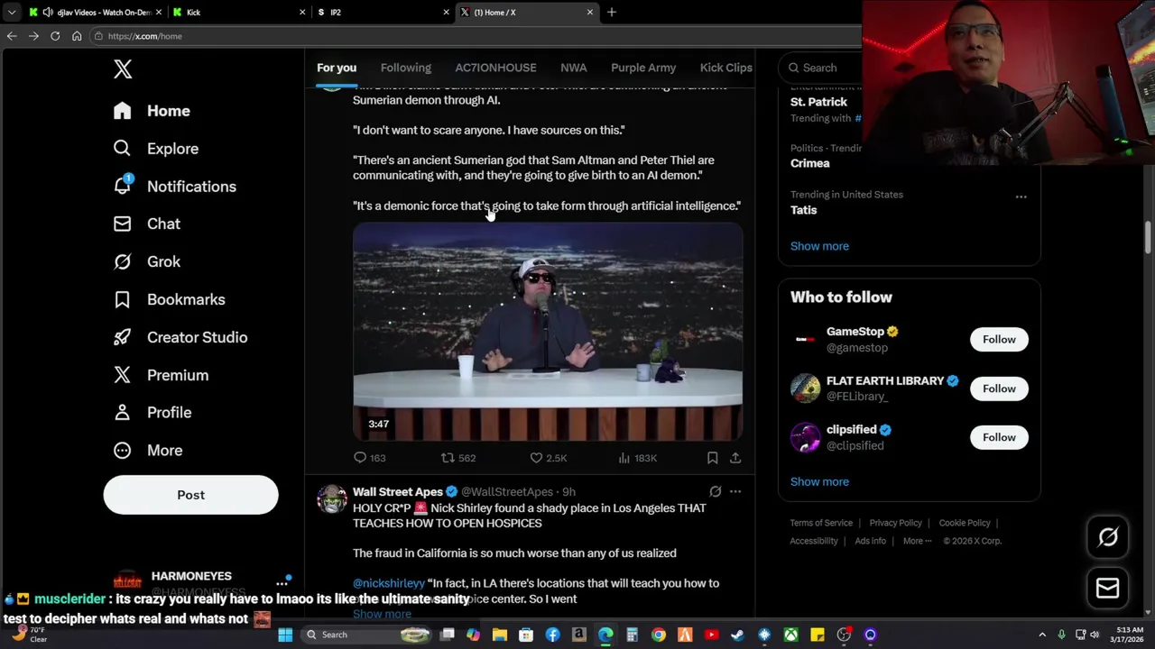Open Bookmarks in the sidebar
The image size is (1155, 649).
tap(169, 299)
